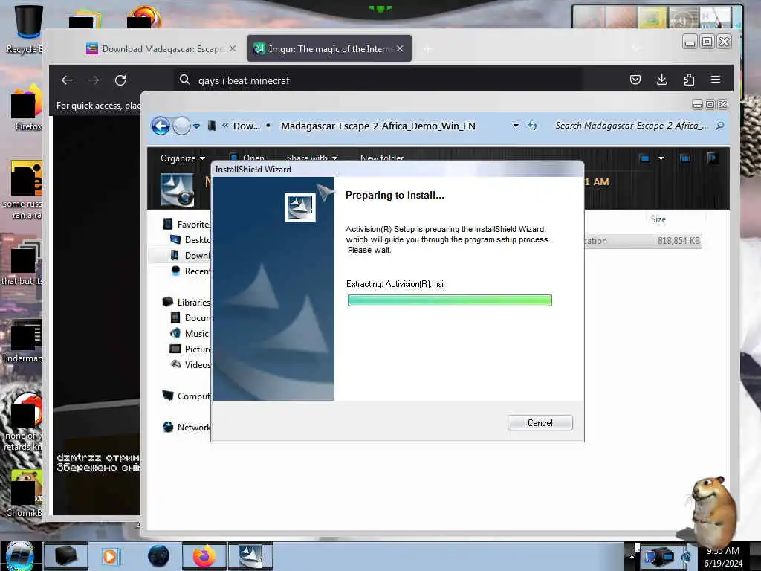Click the Explorer search magnifier icon
The height and width of the screenshot is (571, 761).
(x=719, y=126)
